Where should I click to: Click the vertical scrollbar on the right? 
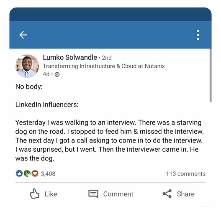(x=211, y=75)
